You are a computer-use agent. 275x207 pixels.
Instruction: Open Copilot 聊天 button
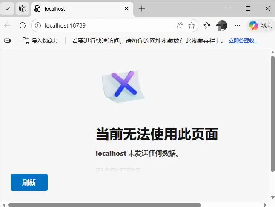coord(260,25)
